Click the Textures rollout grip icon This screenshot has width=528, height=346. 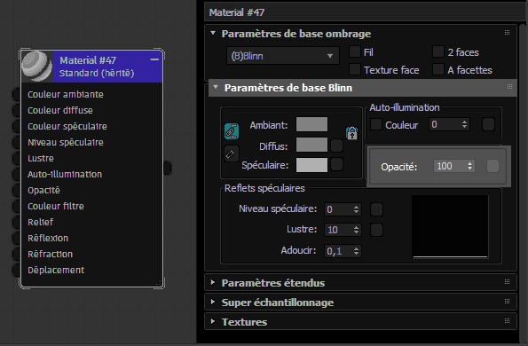507,321
